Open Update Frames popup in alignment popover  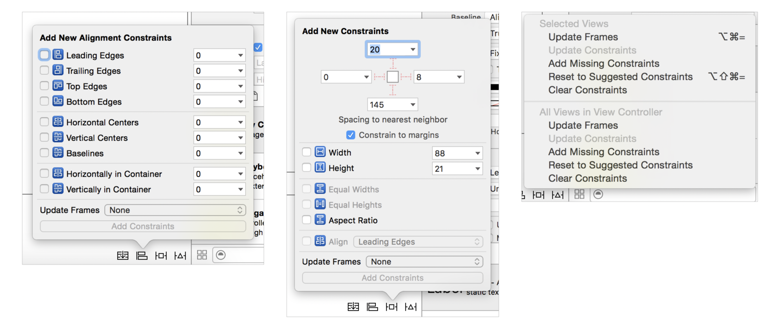(175, 210)
